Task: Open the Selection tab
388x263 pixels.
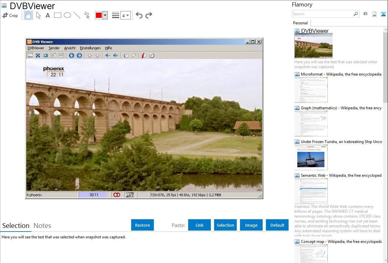Action: 16,226
